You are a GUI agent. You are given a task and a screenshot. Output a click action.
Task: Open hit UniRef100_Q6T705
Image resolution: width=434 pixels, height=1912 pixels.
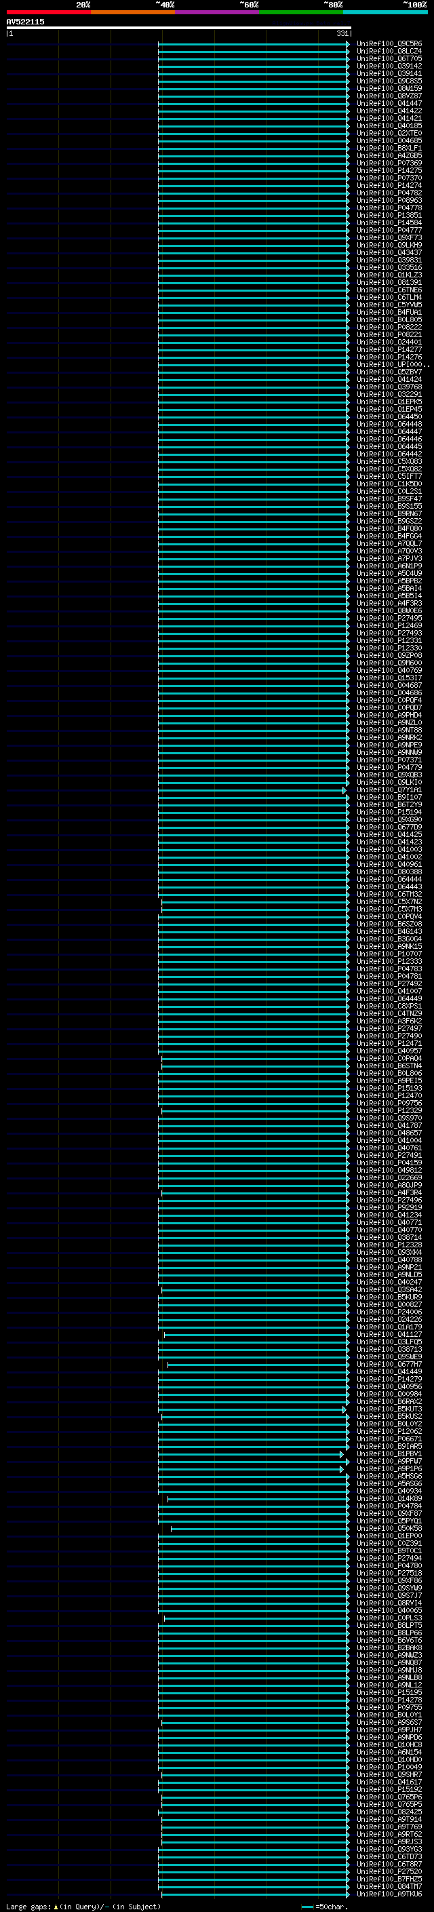pos(389,58)
